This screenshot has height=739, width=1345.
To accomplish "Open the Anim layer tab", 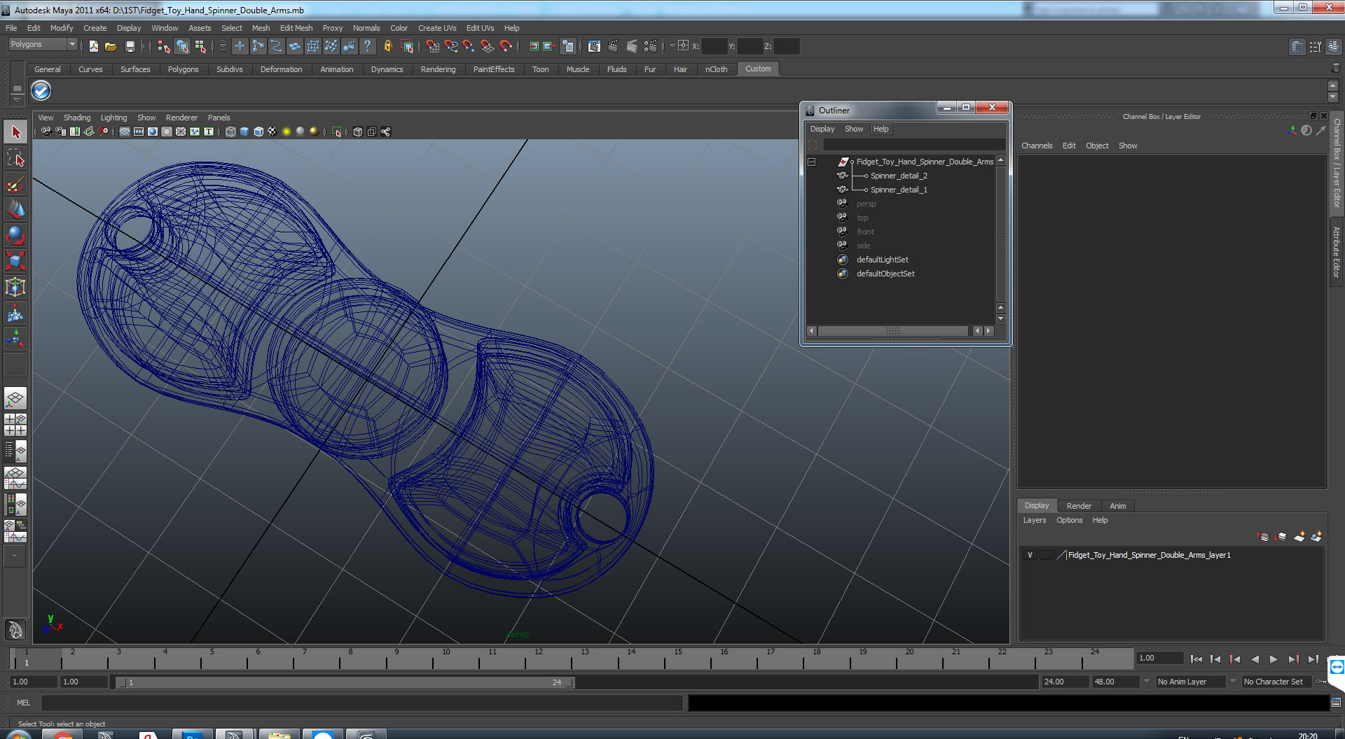I will pos(1118,506).
